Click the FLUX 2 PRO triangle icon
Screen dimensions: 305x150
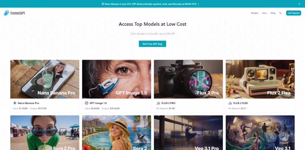point(158,103)
